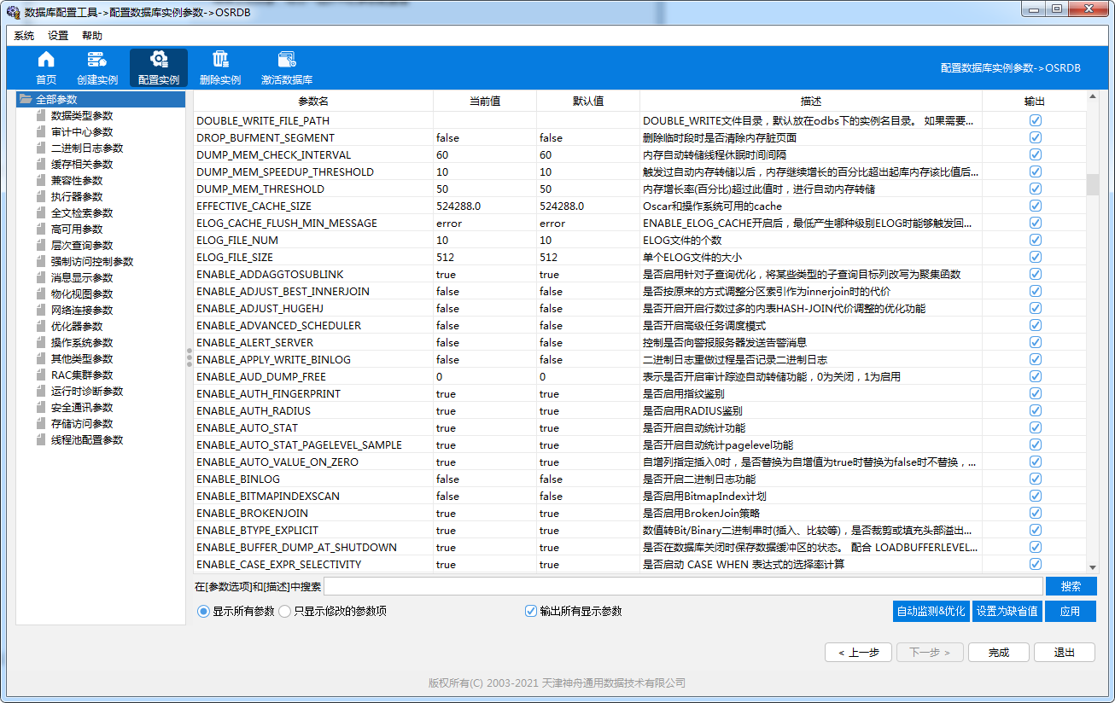Toggle the 输出所有显示参数 checkbox

pyautogui.click(x=531, y=610)
